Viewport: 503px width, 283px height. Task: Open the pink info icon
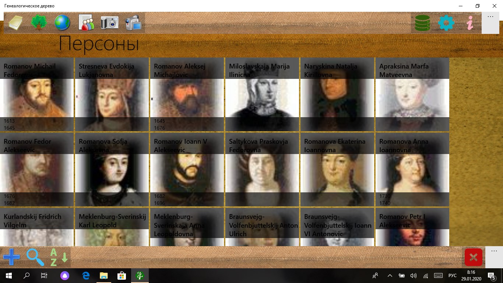pyautogui.click(x=469, y=23)
